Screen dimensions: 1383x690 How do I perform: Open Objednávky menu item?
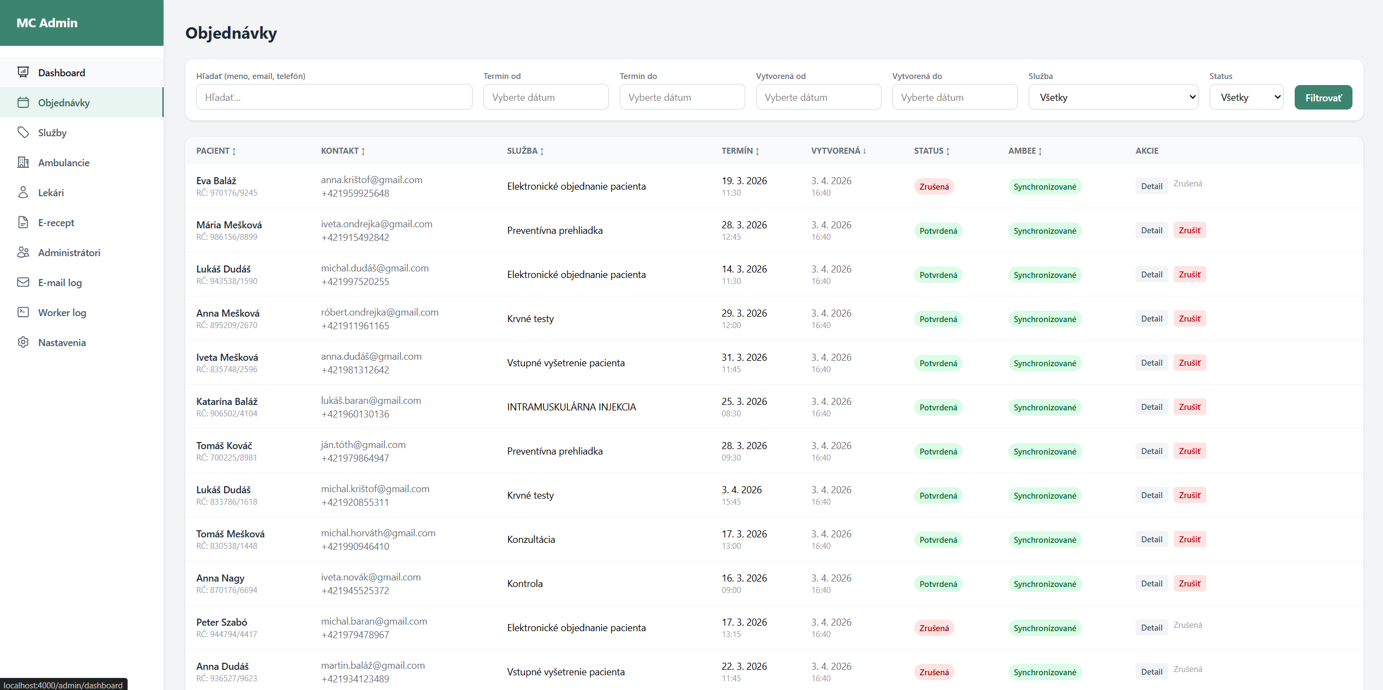point(64,102)
